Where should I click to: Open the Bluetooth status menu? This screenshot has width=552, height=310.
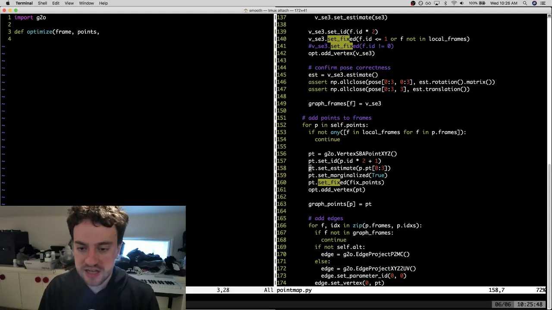click(445, 3)
